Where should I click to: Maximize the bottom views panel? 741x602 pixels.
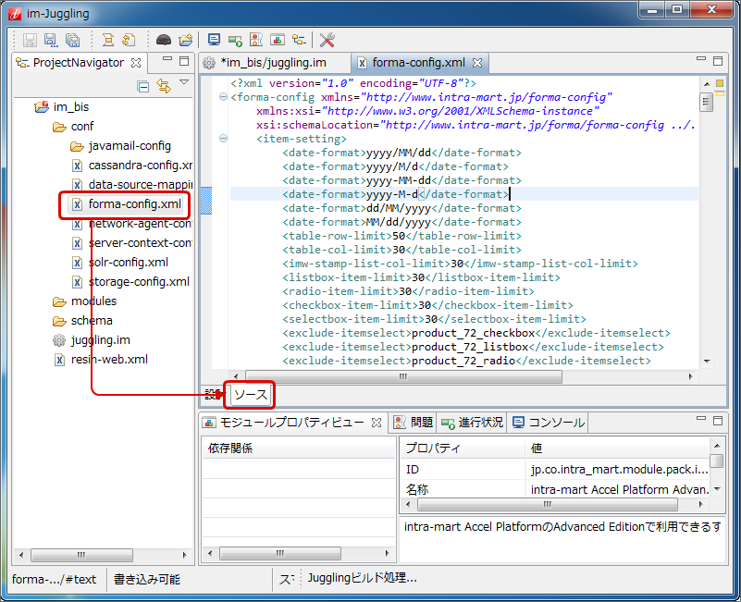pos(718,421)
